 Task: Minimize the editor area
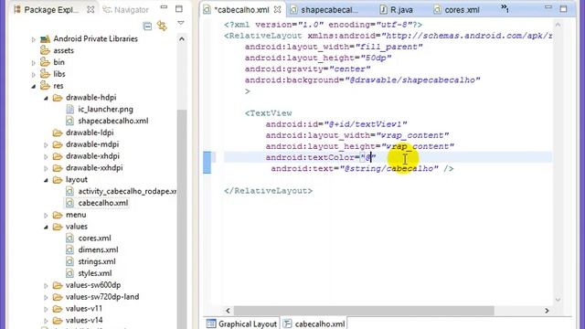(548, 7)
